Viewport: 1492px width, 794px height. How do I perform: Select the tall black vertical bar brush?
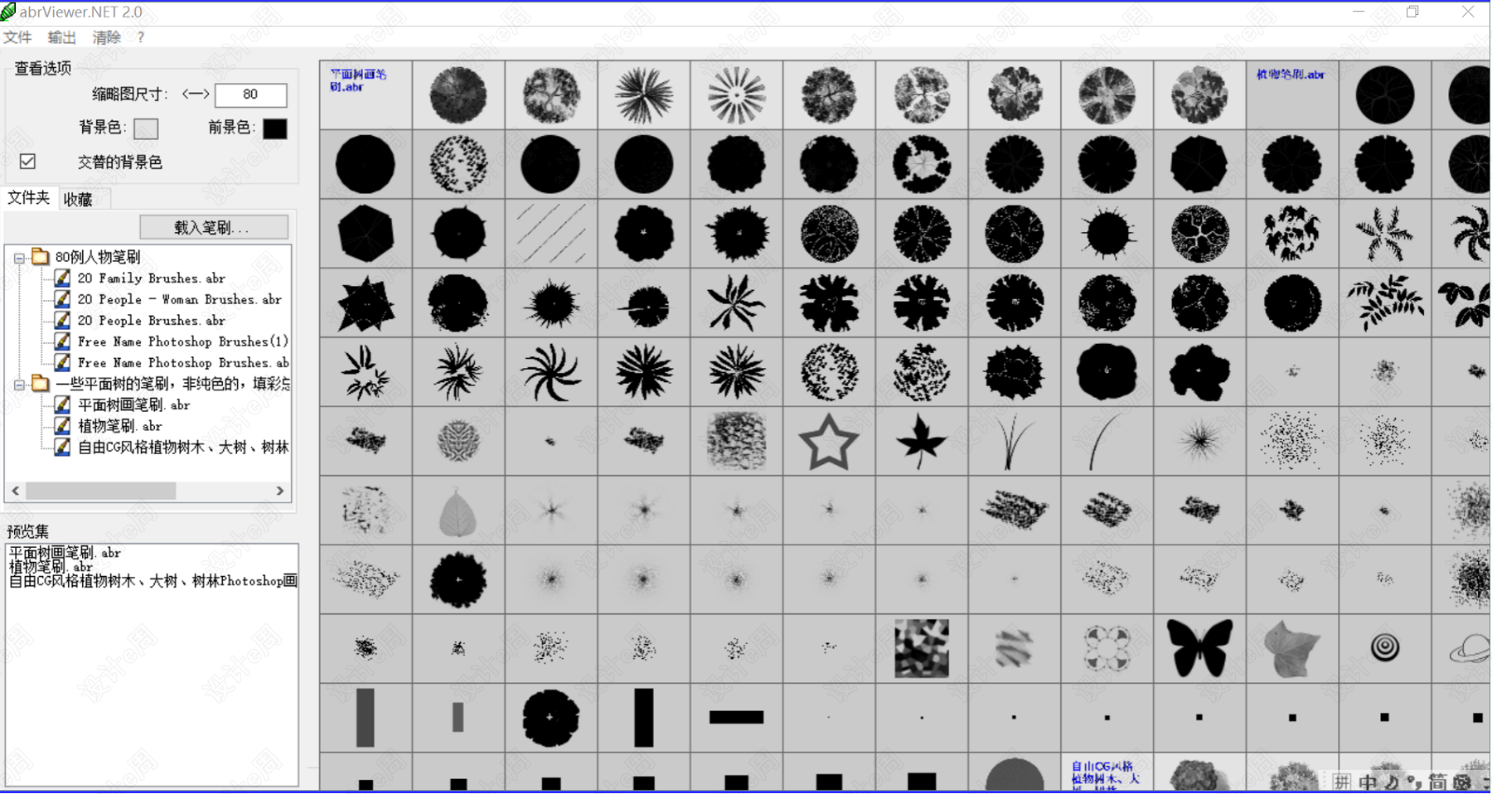click(643, 717)
